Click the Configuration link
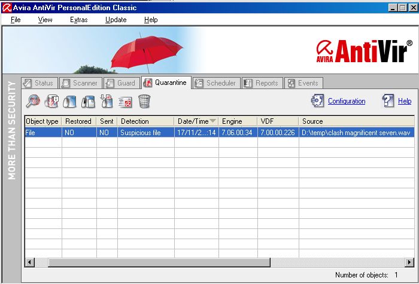419x284 pixels. point(347,101)
